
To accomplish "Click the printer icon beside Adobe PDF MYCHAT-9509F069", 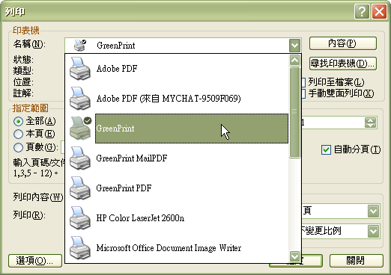I will click(x=80, y=99).
